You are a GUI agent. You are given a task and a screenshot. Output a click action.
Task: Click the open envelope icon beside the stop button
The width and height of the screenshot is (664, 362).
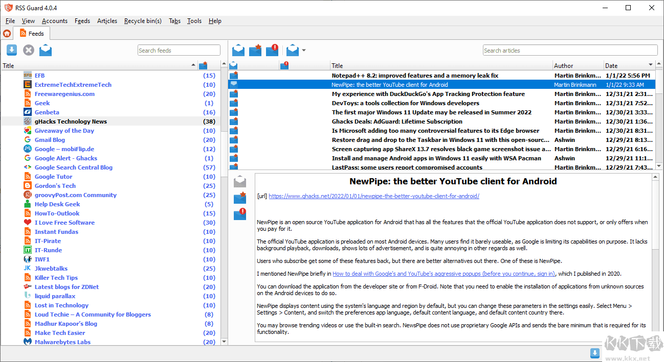coord(46,50)
